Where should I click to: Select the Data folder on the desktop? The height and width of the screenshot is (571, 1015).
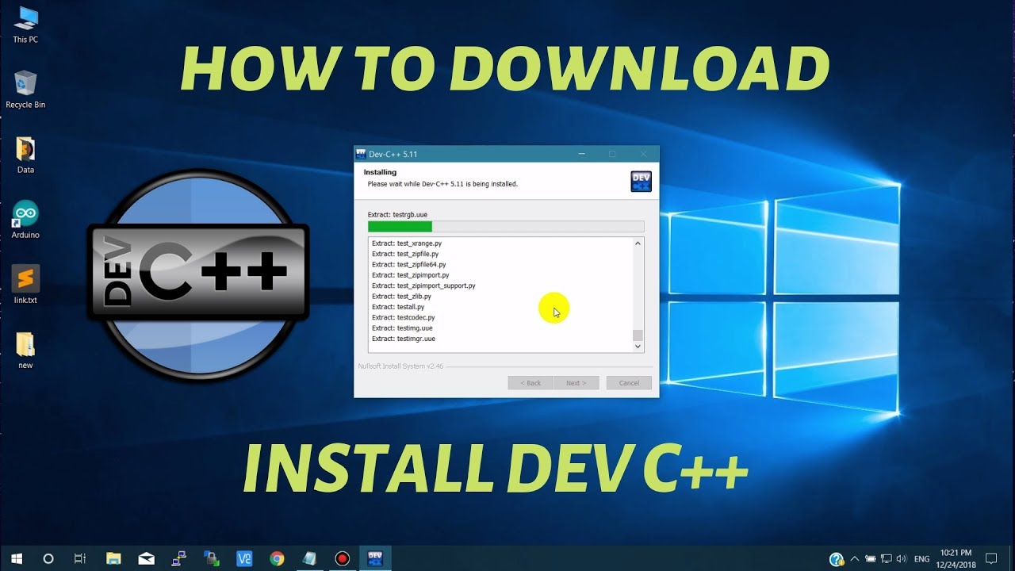coord(25,155)
